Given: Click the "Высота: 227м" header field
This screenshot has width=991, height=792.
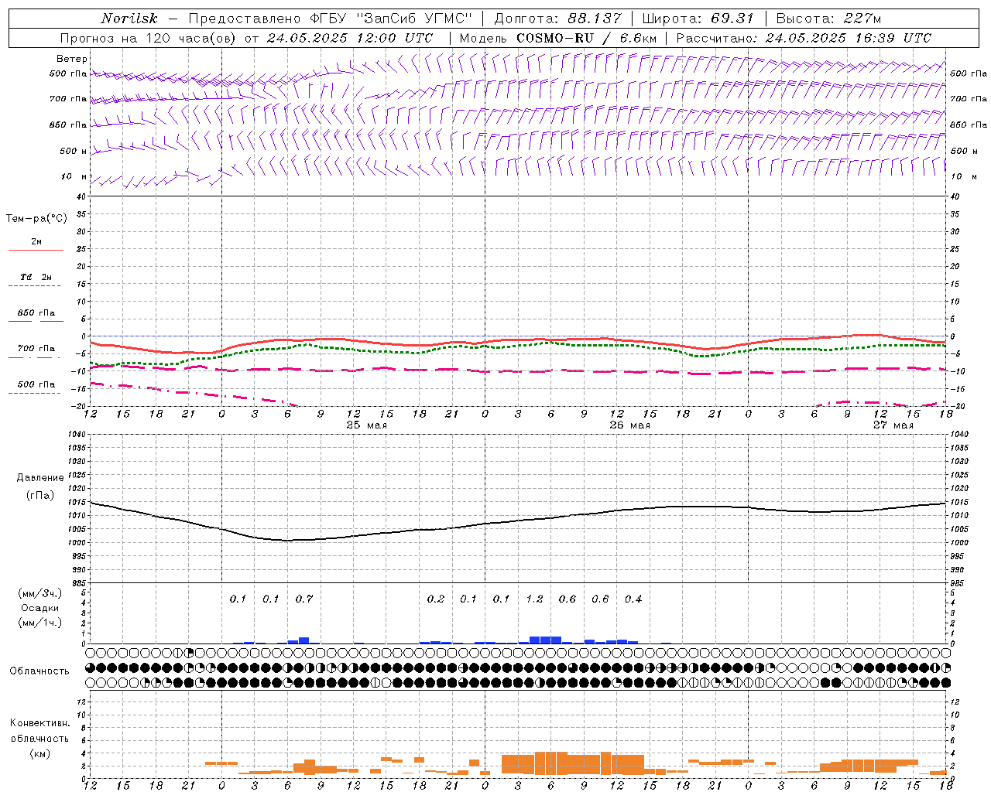Looking at the screenshot, I should pyautogui.click(x=828, y=19).
